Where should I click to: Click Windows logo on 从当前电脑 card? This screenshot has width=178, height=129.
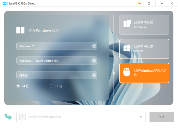(x=127, y=24)
